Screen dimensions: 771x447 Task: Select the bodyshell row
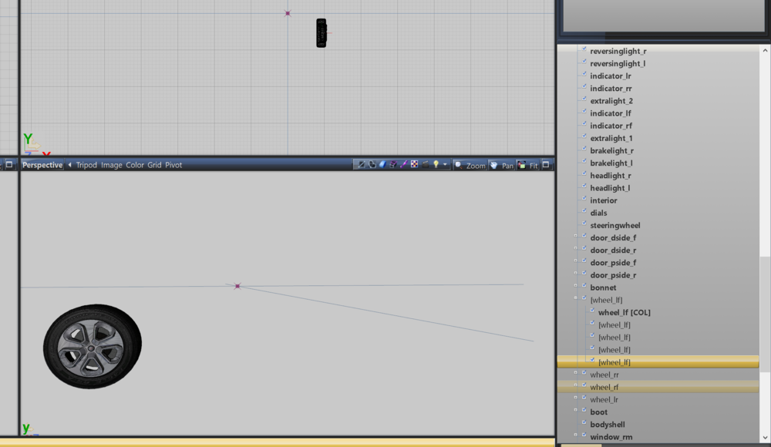click(x=658, y=425)
